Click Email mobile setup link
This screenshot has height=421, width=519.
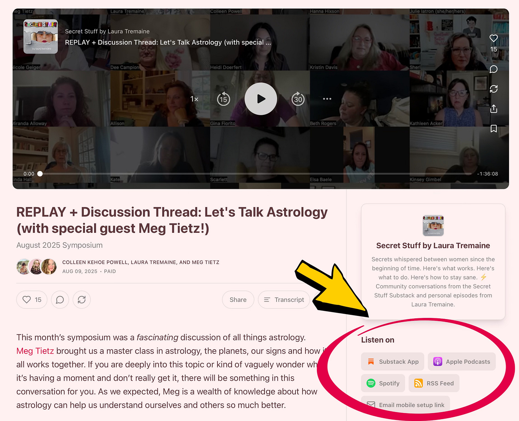(405, 405)
